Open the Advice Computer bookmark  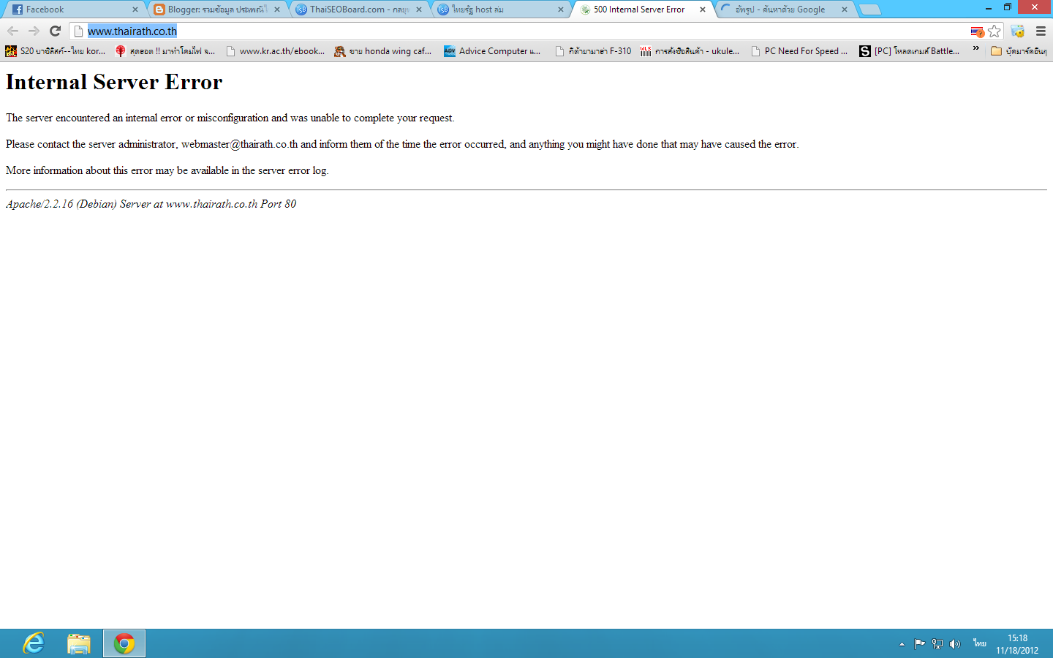tap(492, 51)
